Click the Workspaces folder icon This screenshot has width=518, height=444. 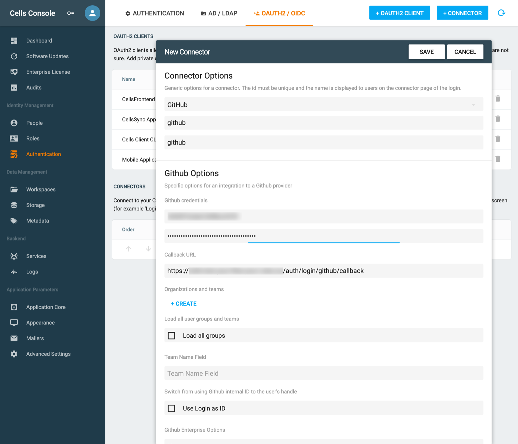coord(14,190)
